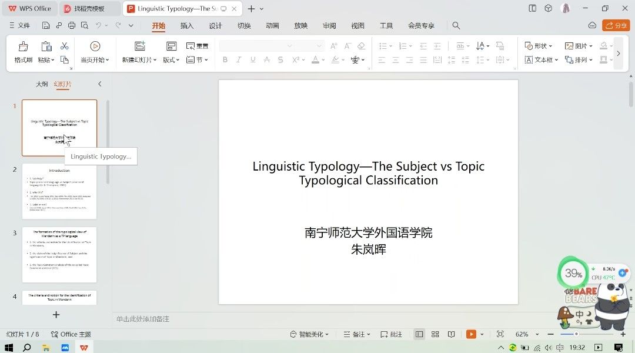Click the orange slideshow play button
This screenshot has height=353, width=635.
coord(471,334)
